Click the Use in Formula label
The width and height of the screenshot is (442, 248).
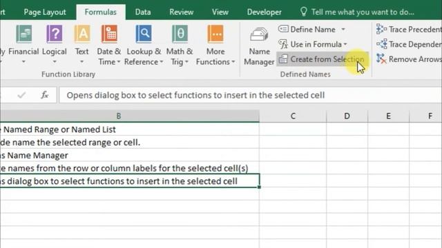point(316,44)
